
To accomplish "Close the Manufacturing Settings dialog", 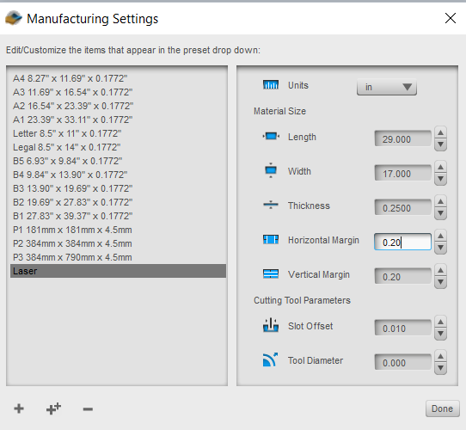I will pyautogui.click(x=451, y=18).
